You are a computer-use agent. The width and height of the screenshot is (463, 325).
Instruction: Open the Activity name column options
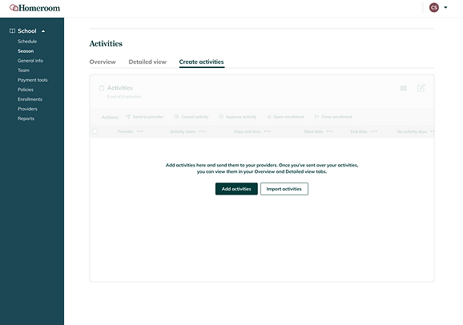pos(202,131)
